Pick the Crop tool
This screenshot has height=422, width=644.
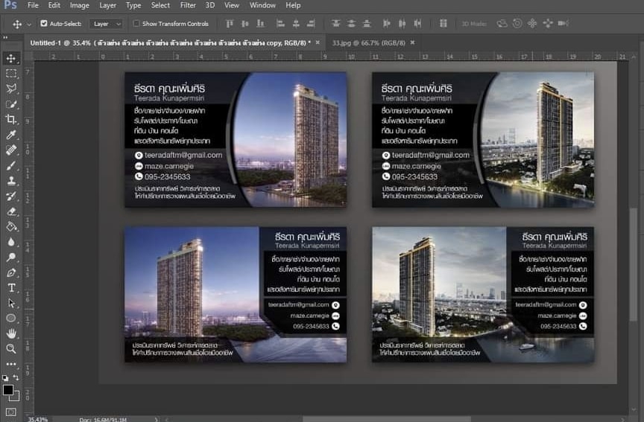pos(11,119)
